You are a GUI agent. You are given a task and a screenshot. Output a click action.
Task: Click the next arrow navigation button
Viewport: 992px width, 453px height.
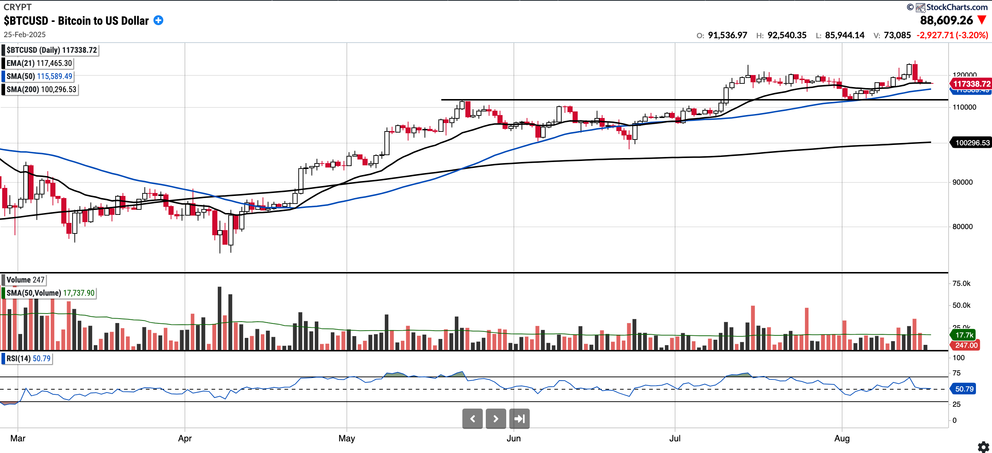pos(496,418)
